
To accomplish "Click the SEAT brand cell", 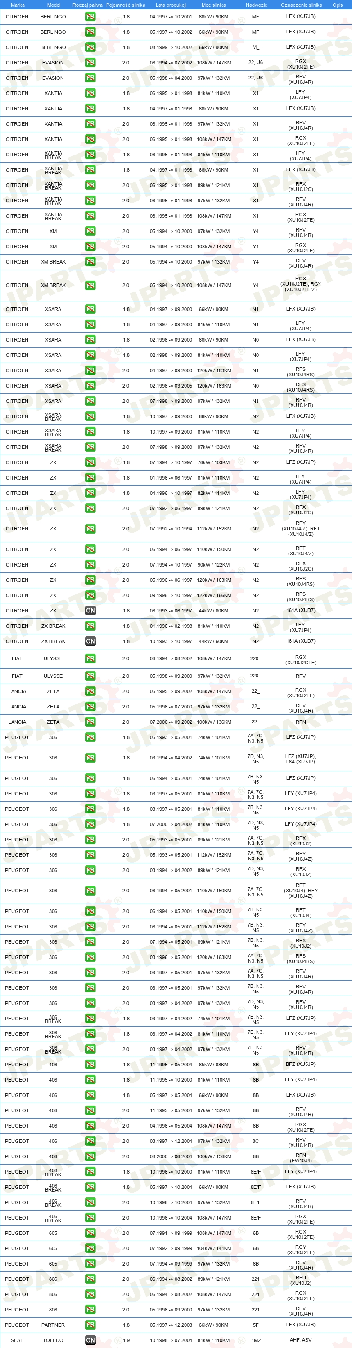I will tap(17, 1340).
